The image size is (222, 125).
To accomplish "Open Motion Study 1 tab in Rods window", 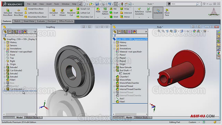I will [x=143, y=117].
